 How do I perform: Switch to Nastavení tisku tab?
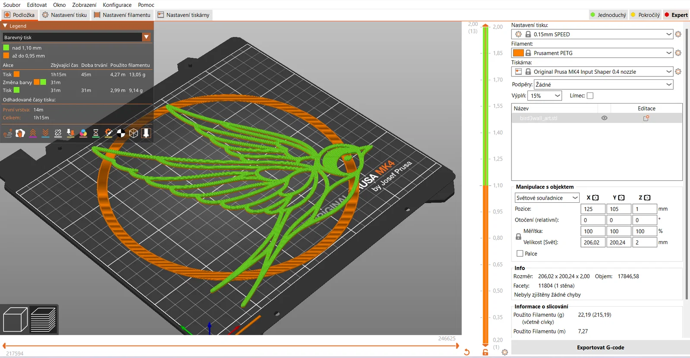[64, 15]
